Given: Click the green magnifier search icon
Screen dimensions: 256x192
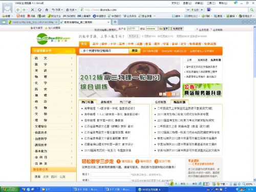Looking at the screenshot, I should [x=252, y=10].
